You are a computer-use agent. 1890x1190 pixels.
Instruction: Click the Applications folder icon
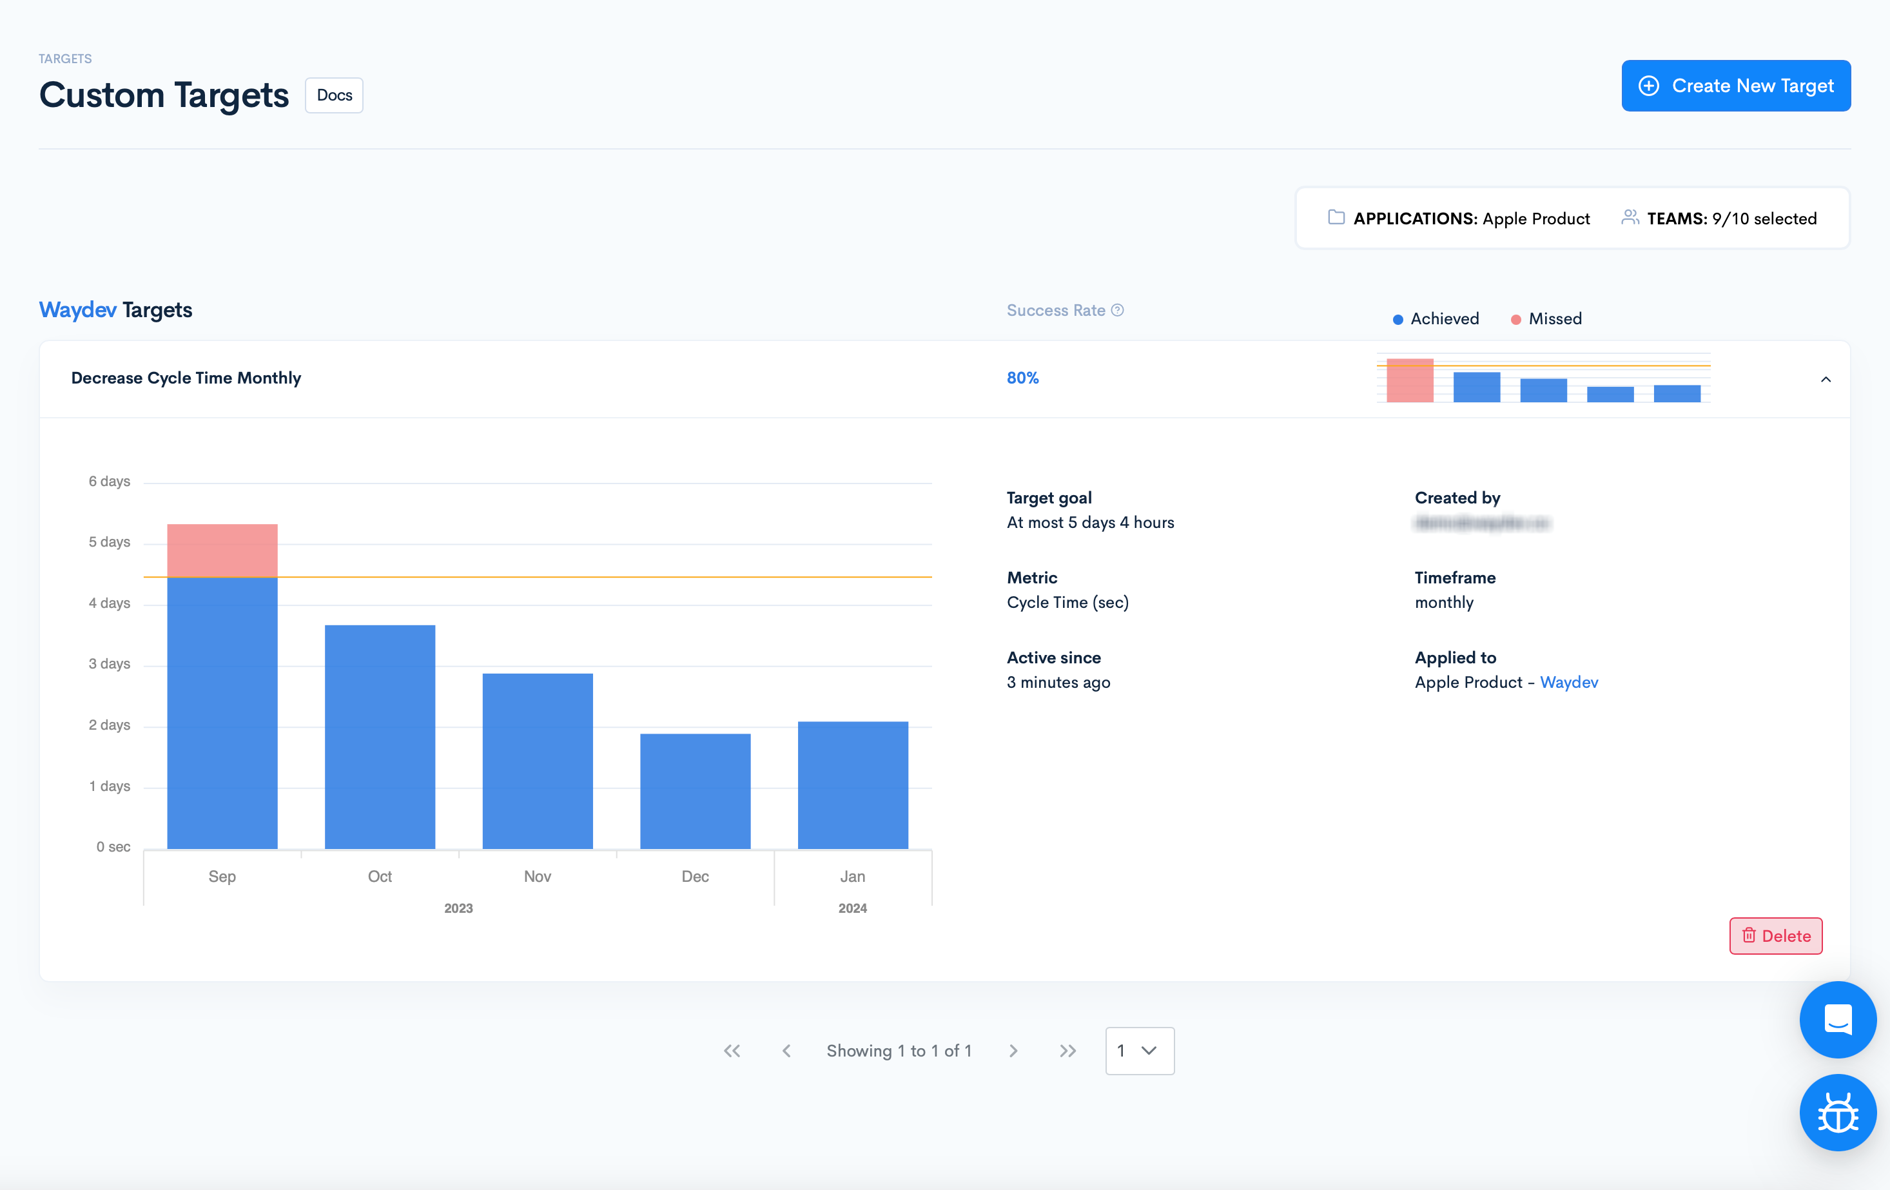tap(1336, 217)
